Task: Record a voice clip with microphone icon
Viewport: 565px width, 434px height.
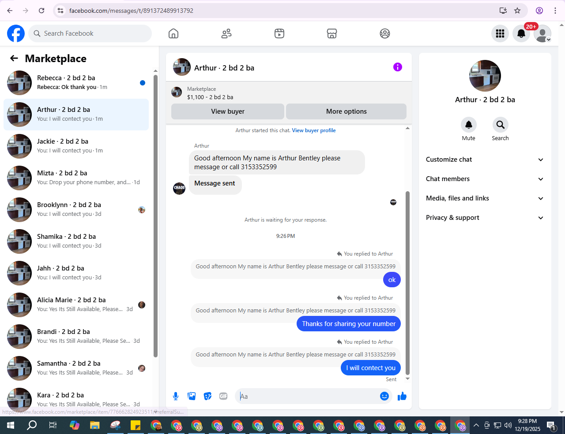Action: click(176, 396)
